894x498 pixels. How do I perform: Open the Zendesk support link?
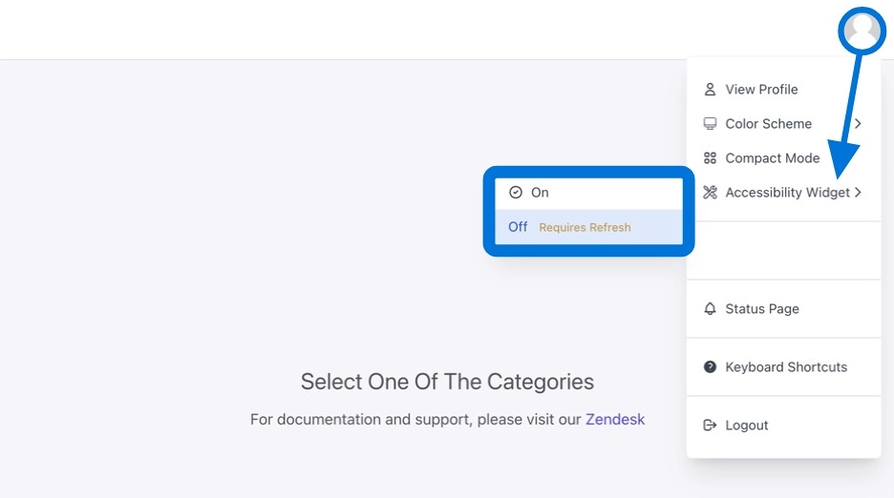(x=615, y=419)
